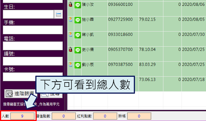The height and width of the screenshot is (121, 206).
Task: Click phone number 0936600100
Action: coord(120,5)
